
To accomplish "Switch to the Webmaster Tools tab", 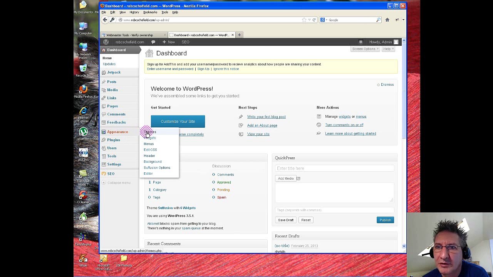I will click(134, 35).
